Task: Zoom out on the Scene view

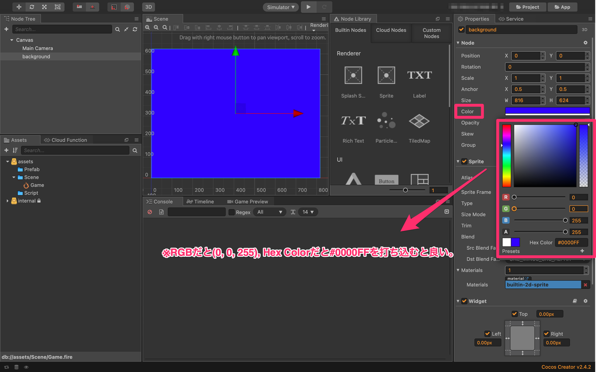Action: (x=155, y=28)
